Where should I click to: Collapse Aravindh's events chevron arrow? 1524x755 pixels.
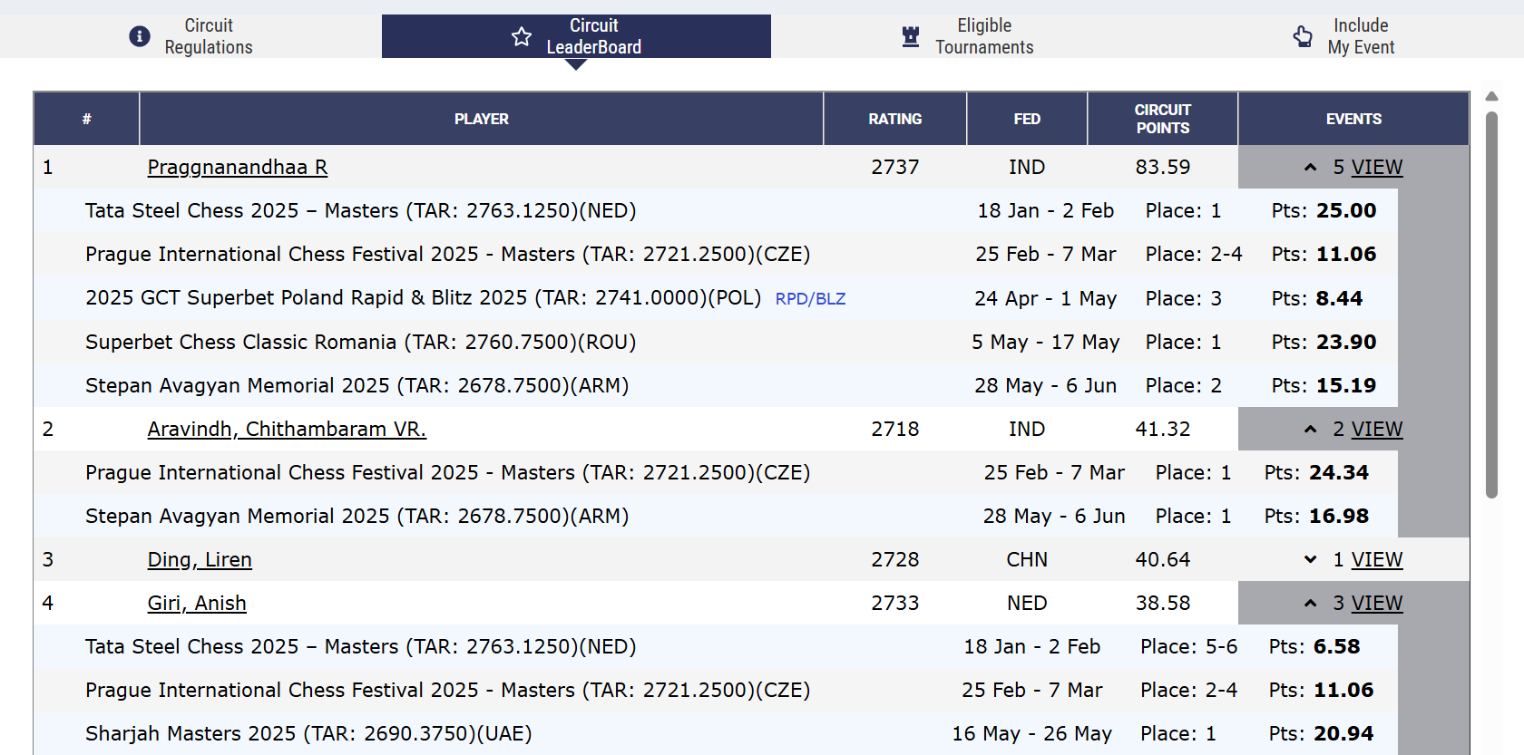pyautogui.click(x=1310, y=430)
